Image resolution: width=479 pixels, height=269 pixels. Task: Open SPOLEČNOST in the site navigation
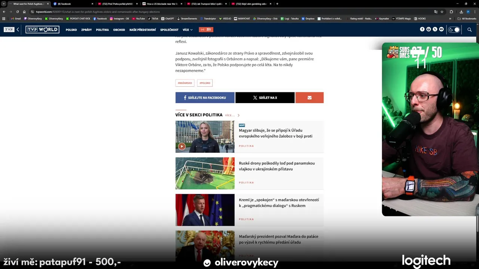click(x=170, y=30)
